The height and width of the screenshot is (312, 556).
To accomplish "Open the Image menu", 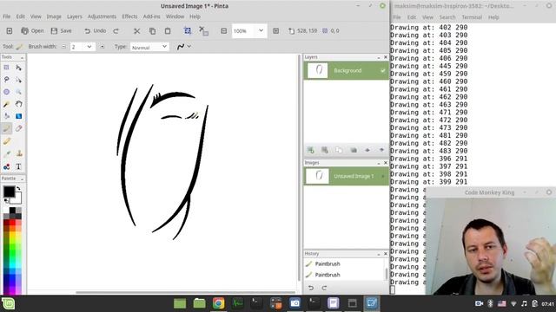I will pos(54,16).
